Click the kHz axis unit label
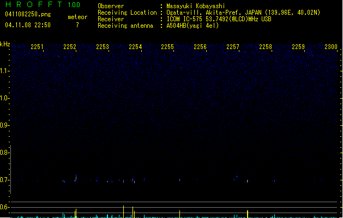Viewport: 343px width, 218px height. tap(5, 44)
